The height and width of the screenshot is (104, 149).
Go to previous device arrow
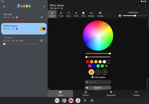point(139,6)
